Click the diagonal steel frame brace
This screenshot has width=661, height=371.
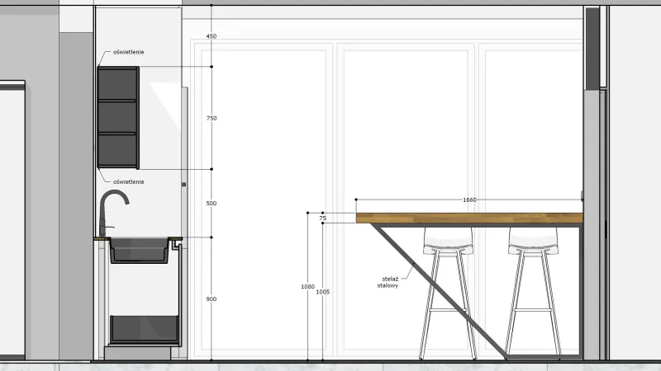[x=439, y=291]
